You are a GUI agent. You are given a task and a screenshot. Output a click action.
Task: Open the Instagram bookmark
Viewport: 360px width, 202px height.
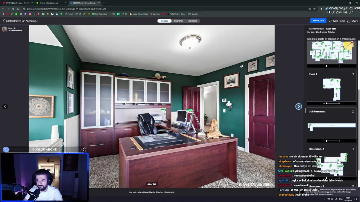click(30, 14)
